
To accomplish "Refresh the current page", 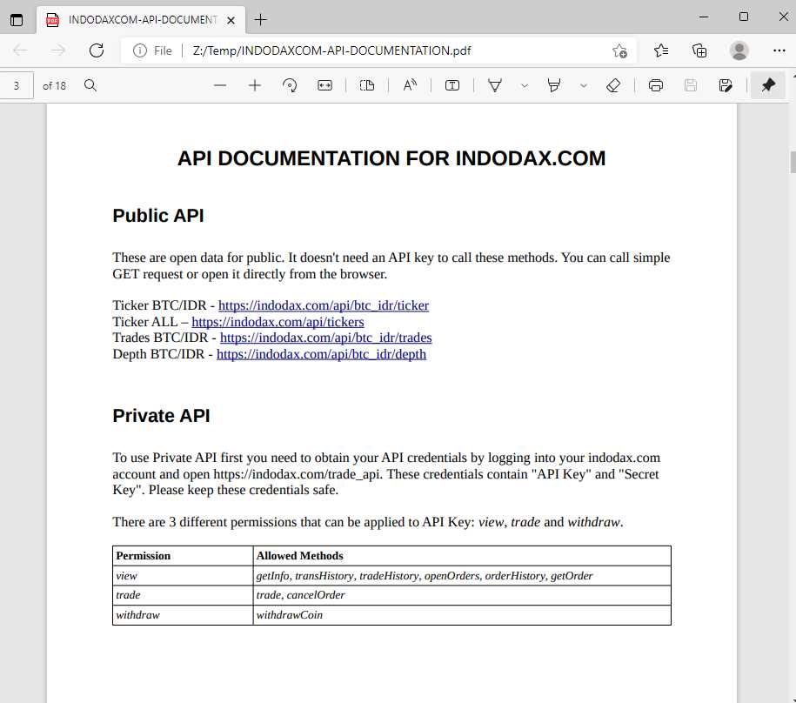I will (97, 50).
